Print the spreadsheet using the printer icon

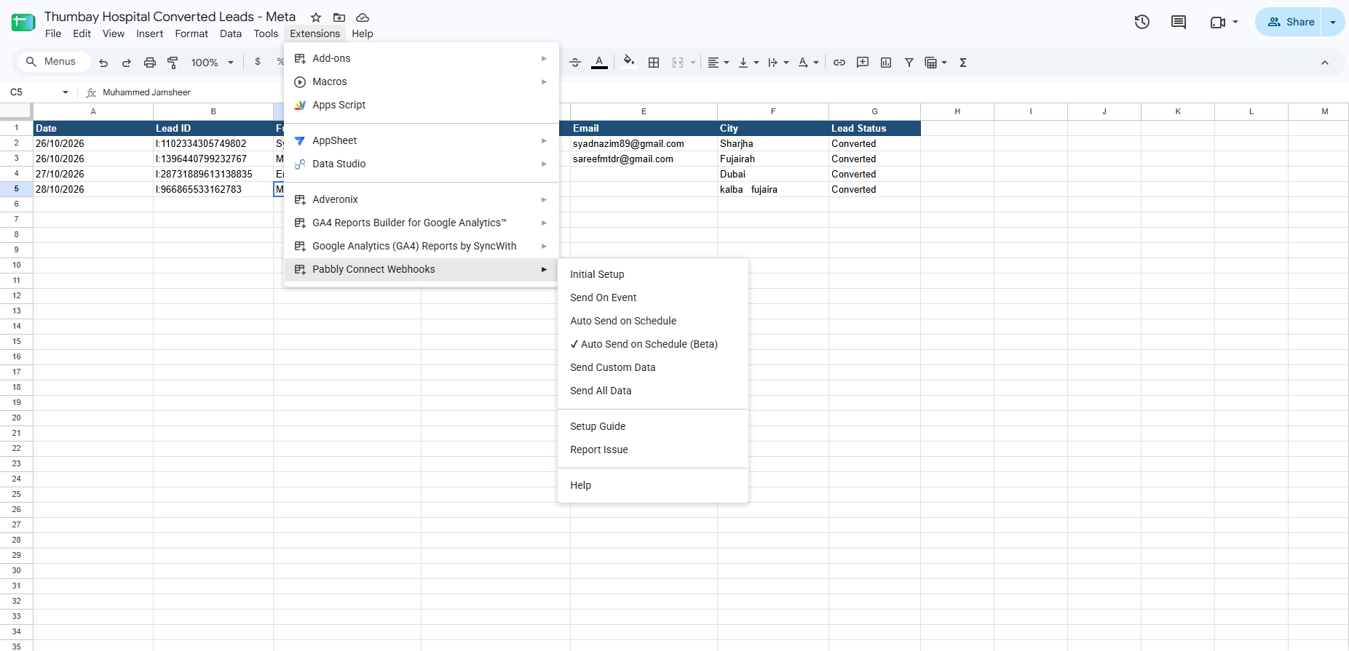[150, 63]
